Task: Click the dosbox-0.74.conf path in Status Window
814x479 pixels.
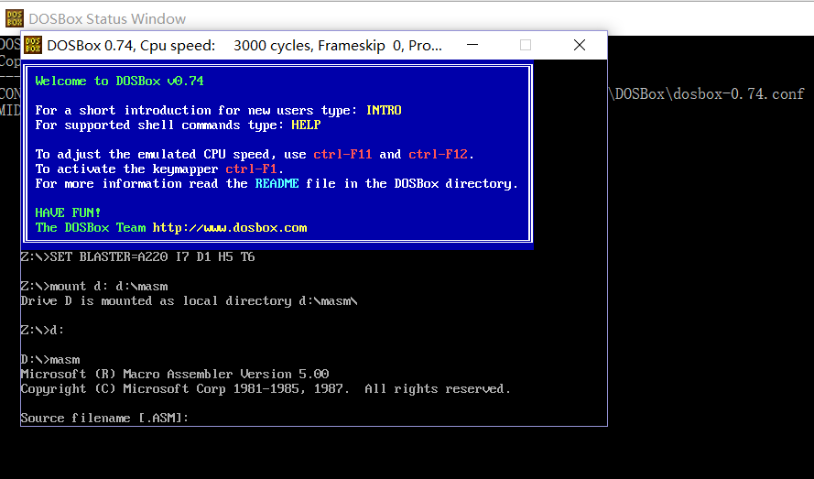Action: click(x=706, y=94)
